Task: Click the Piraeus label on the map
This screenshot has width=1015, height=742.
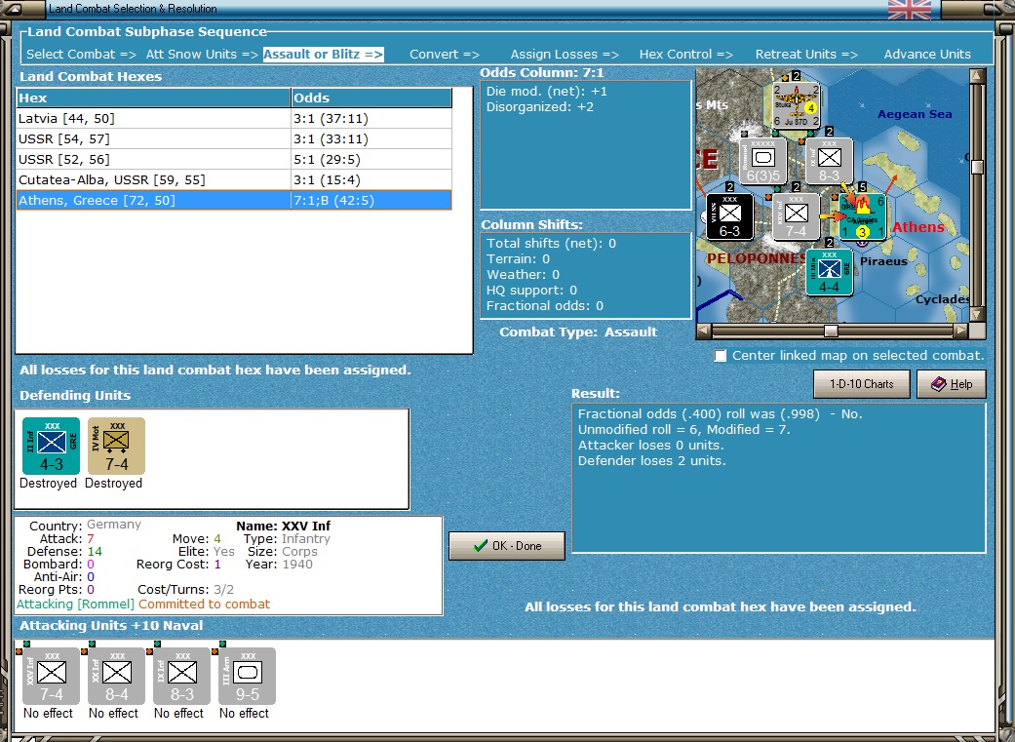Action: point(883,261)
